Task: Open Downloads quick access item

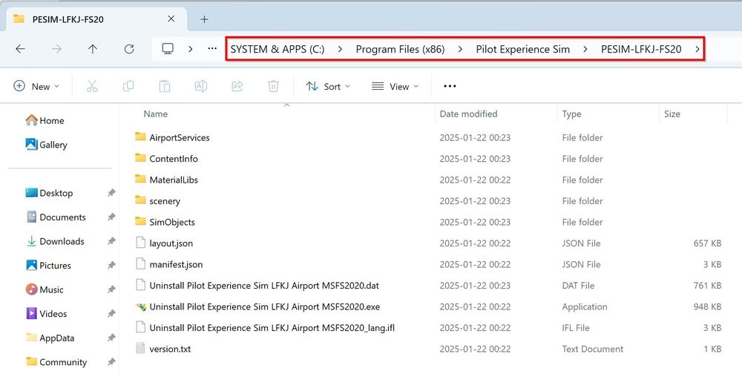Action: (x=55, y=241)
